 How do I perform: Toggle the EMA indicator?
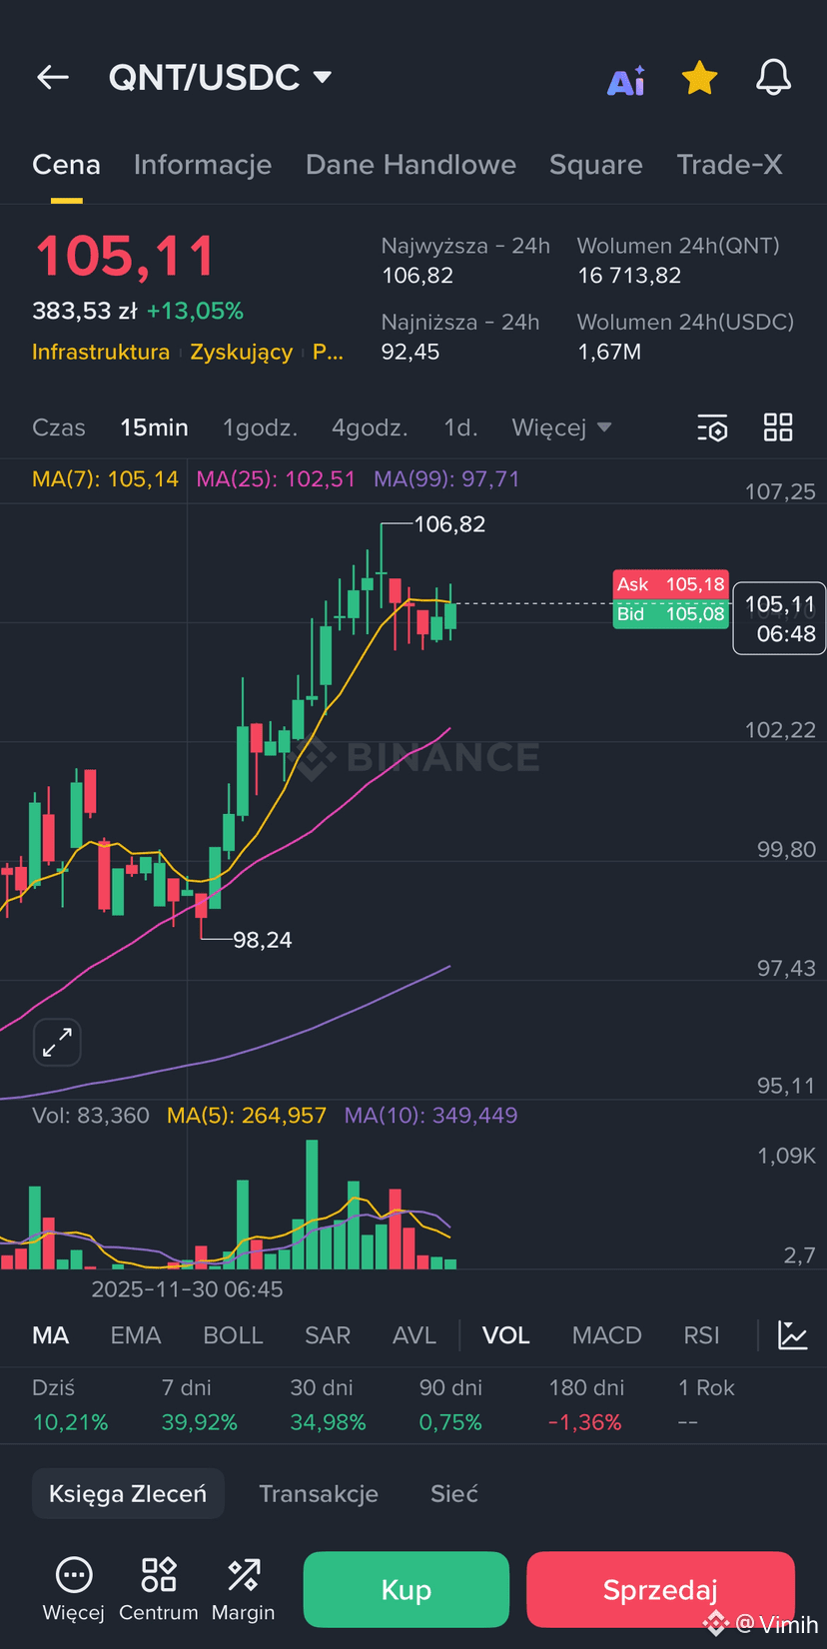point(136,1335)
